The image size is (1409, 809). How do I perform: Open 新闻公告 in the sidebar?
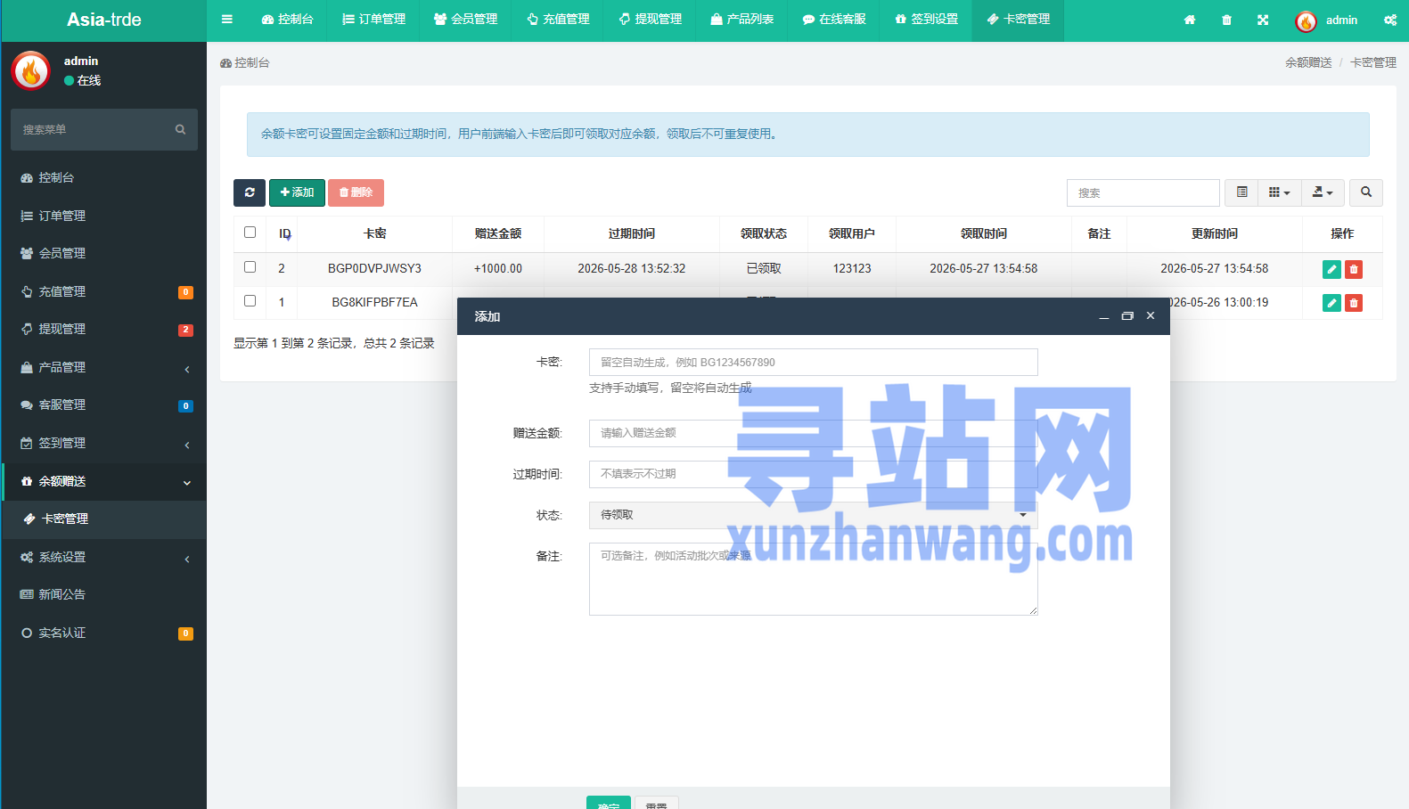click(103, 594)
